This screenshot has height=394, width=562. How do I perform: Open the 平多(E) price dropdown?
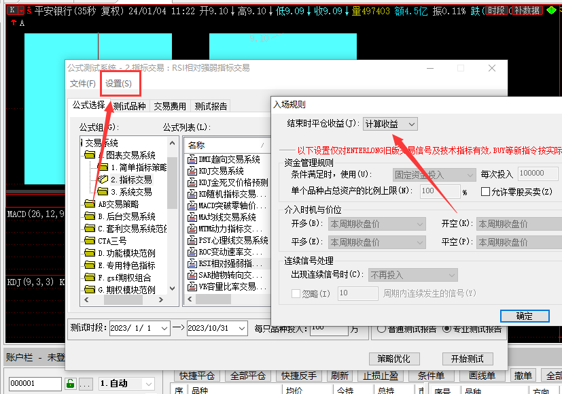pyautogui.click(x=377, y=242)
